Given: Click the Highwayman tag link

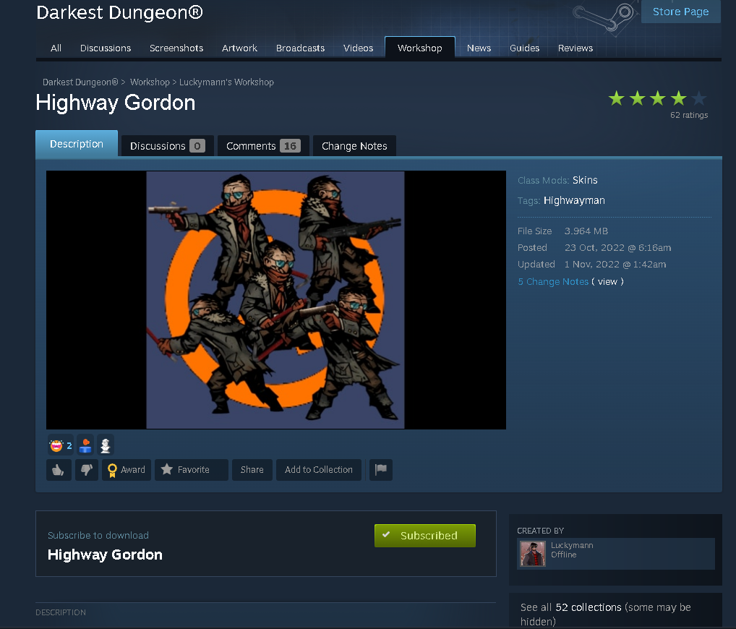Looking at the screenshot, I should (x=574, y=200).
